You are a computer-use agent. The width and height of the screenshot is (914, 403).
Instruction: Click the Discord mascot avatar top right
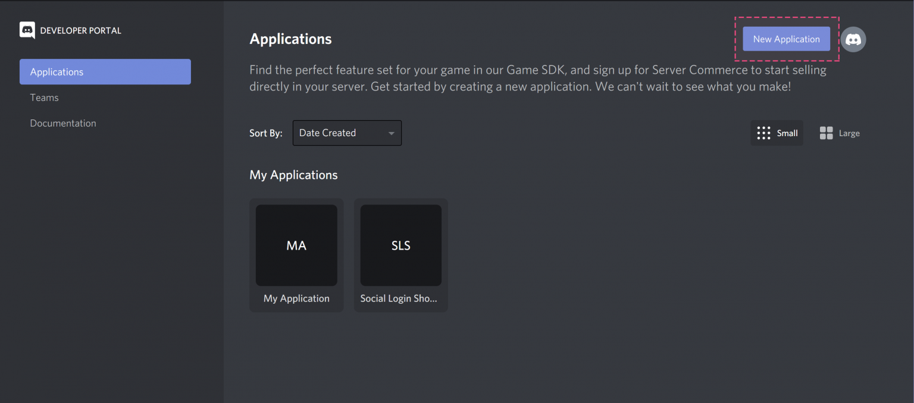853,39
